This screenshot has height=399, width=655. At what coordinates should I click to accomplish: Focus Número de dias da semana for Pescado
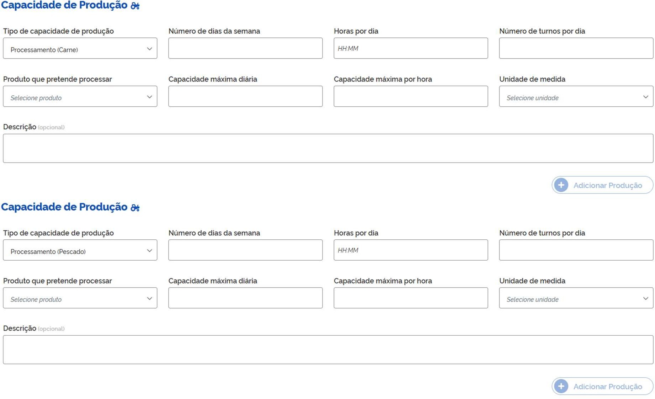[x=245, y=250]
